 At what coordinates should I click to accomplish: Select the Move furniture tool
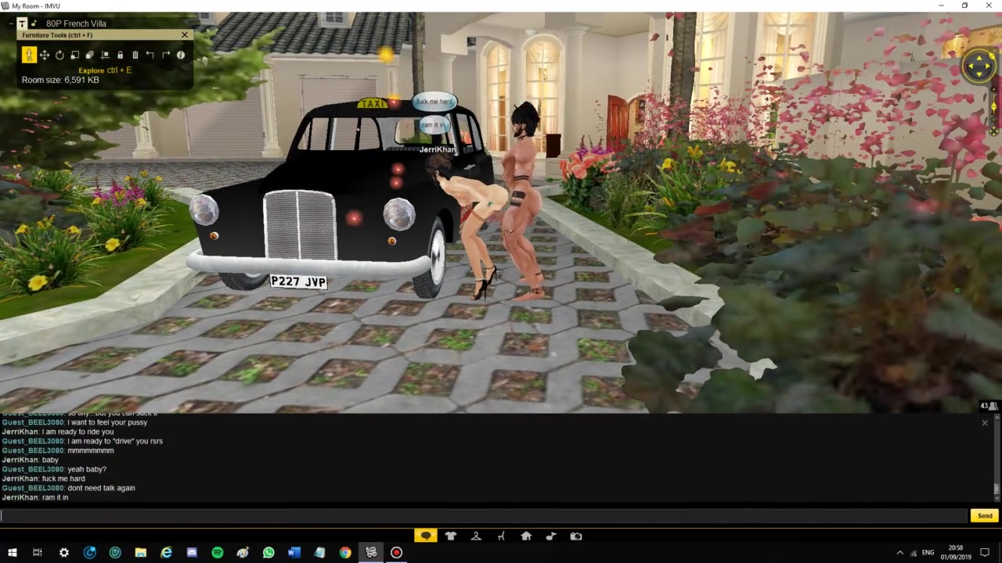coord(44,55)
